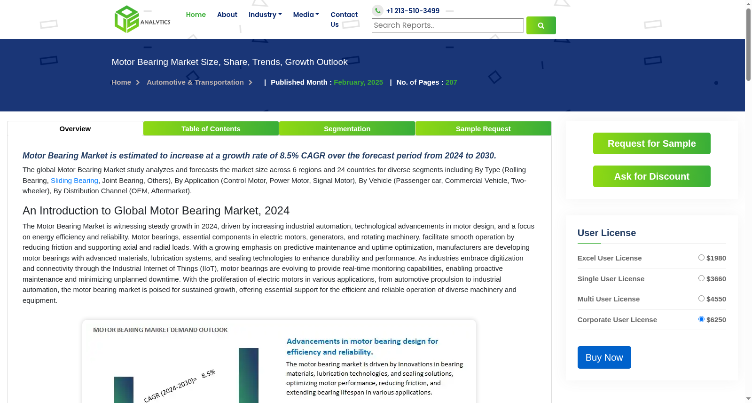Go to the Home nav item
Viewport: 752px width, 403px height.
tap(196, 15)
